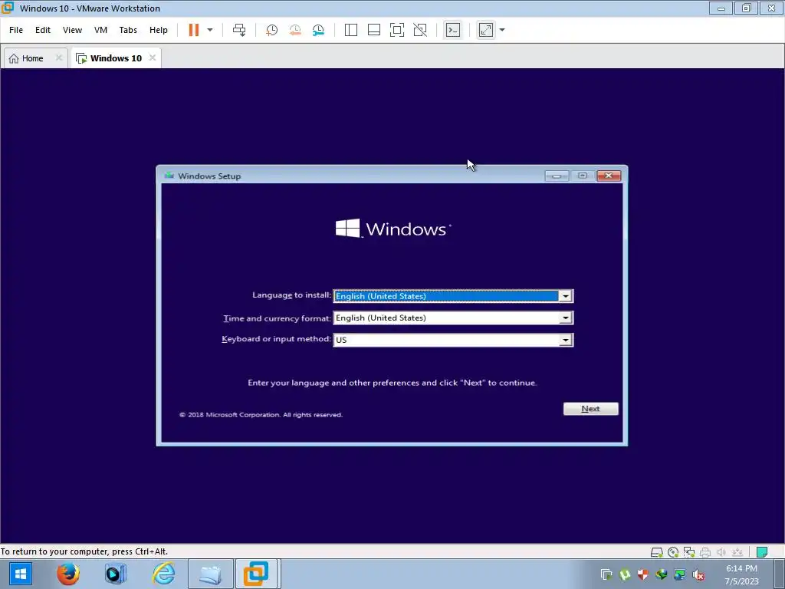
Task: Toggle Unity mode icon
Action: (420, 30)
